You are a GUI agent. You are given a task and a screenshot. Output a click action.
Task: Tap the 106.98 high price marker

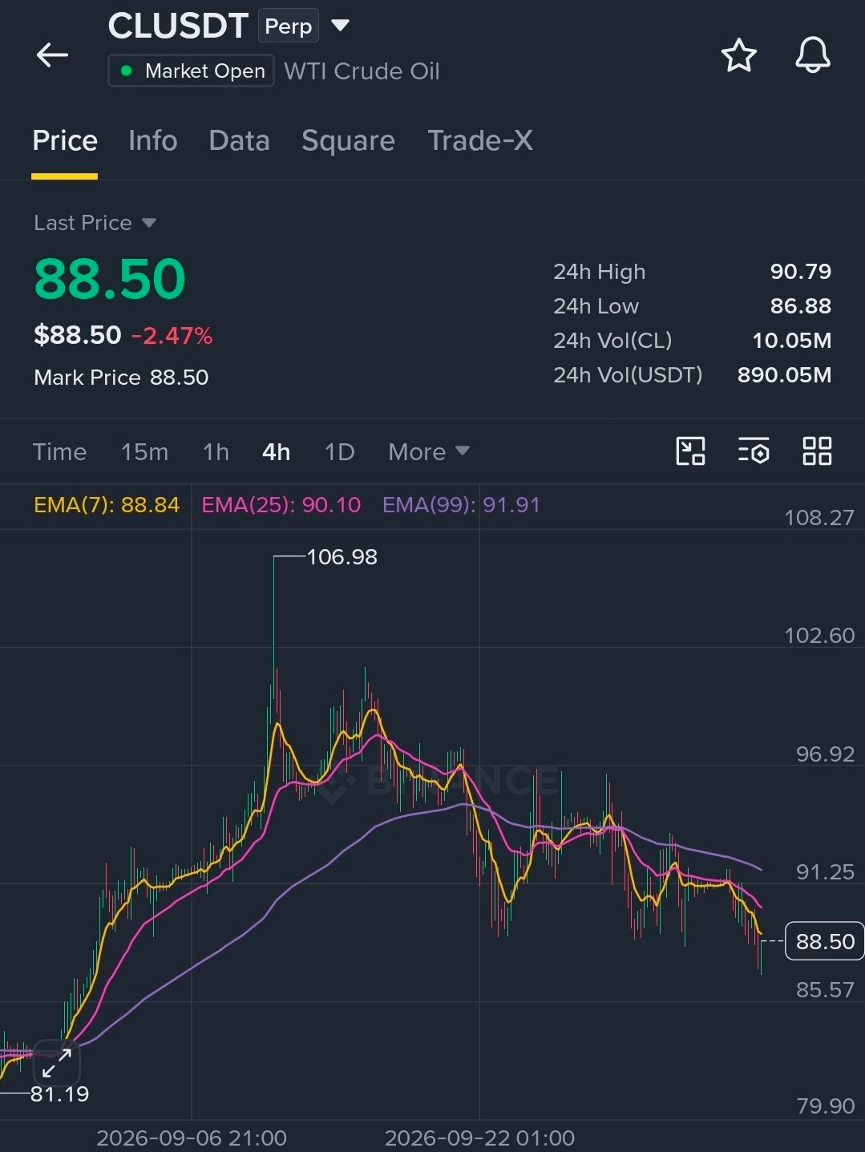(x=342, y=557)
